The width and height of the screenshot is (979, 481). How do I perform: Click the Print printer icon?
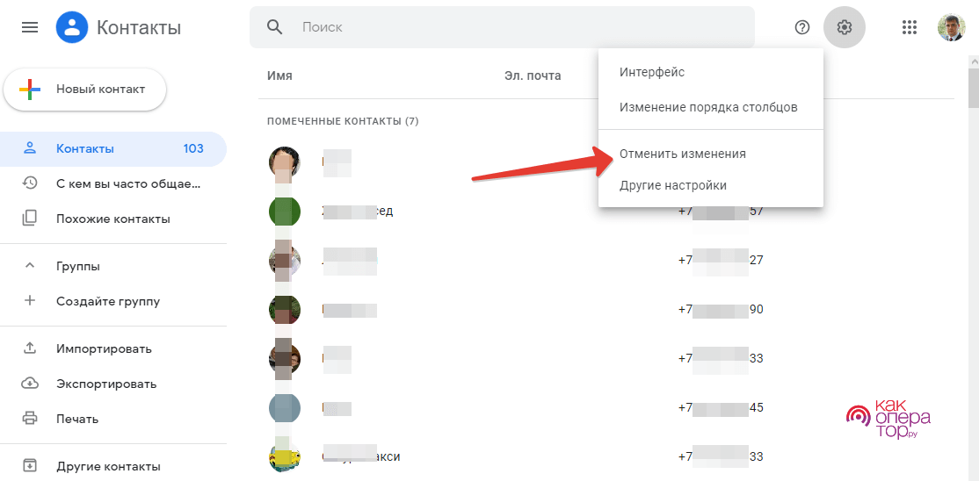tap(30, 419)
